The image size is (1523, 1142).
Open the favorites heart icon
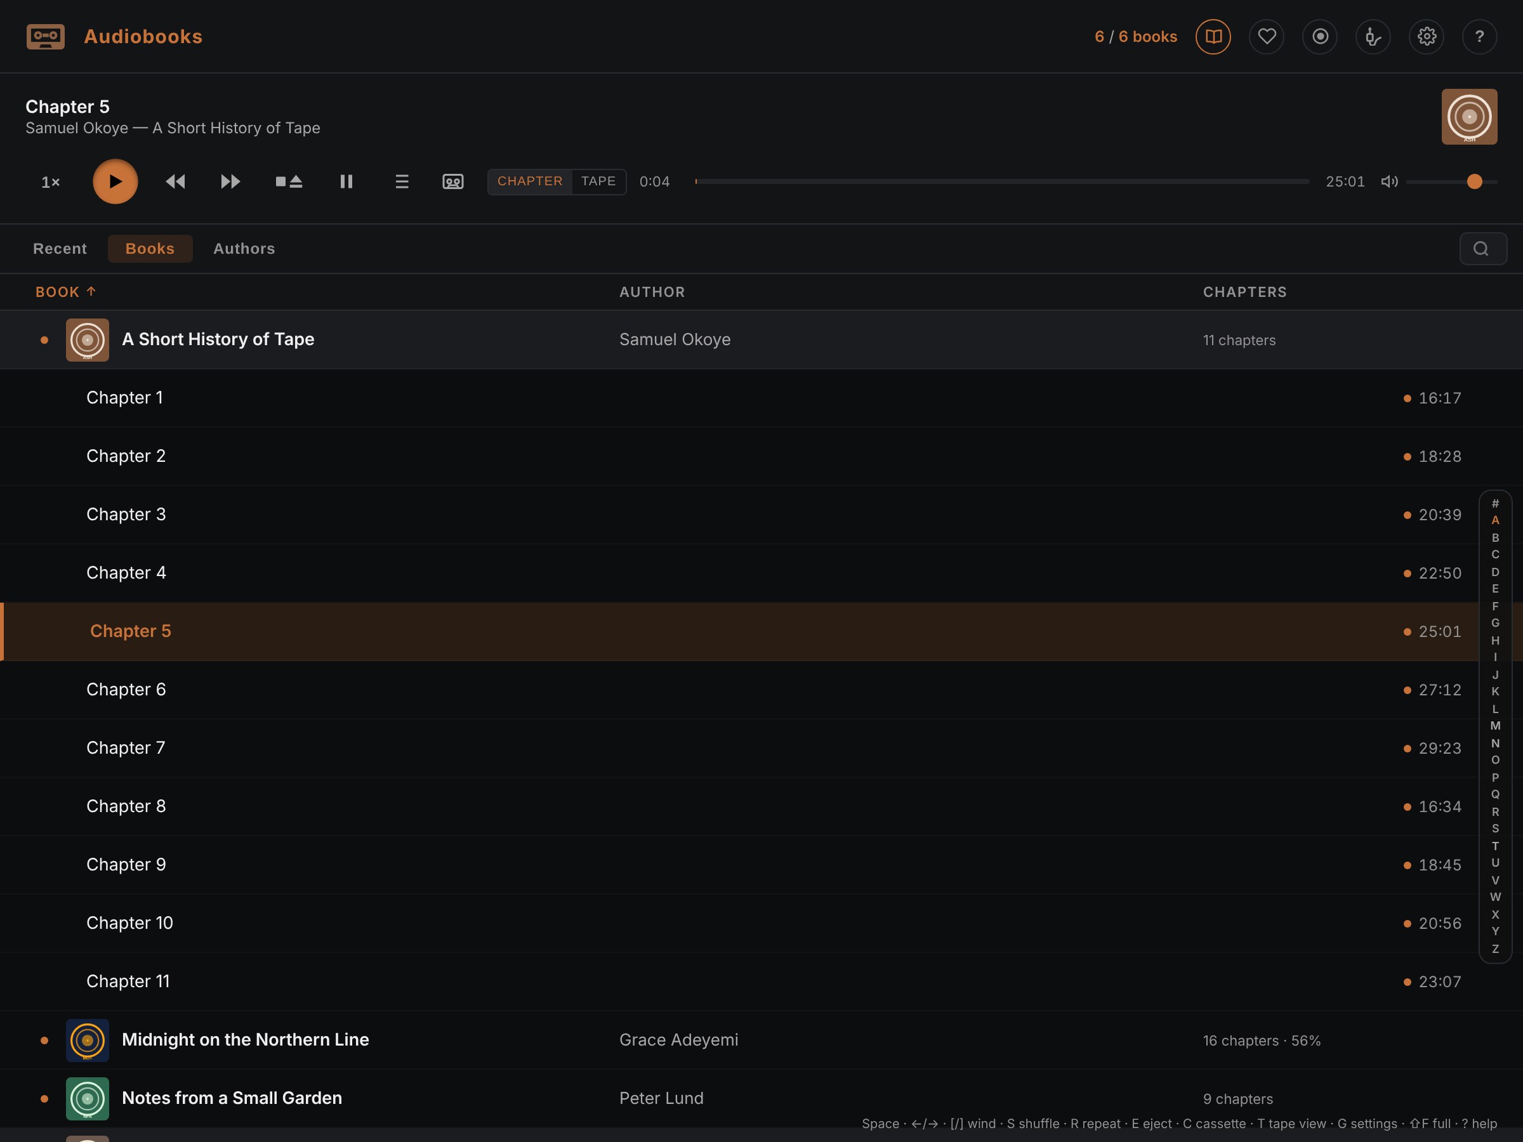coord(1267,37)
